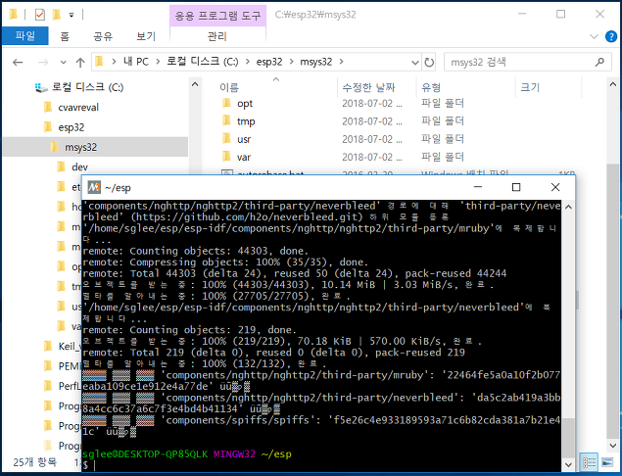
Task: Expand the chevron after msys32 breadcrumb
Action: 341,62
